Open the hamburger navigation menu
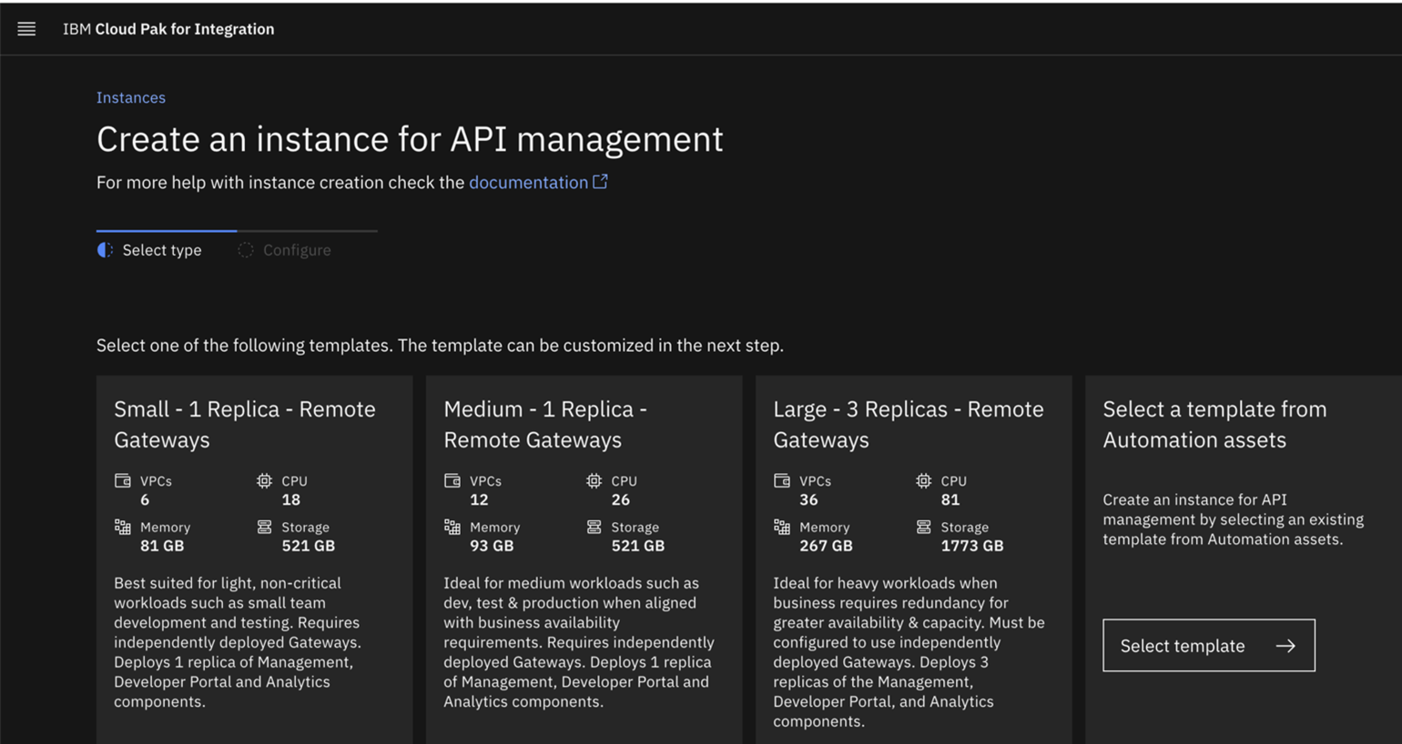1402x744 pixels. (x=26, y=28)
